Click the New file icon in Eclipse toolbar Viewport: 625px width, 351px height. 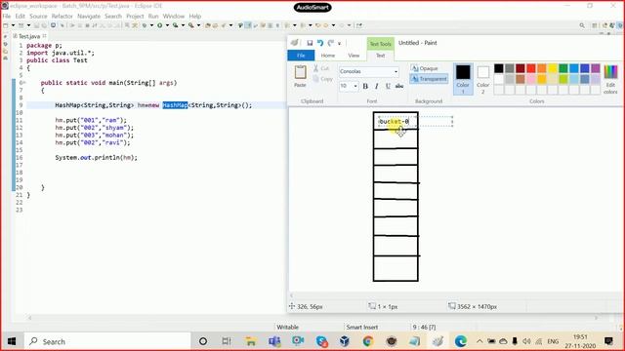(x=6, y=25)
